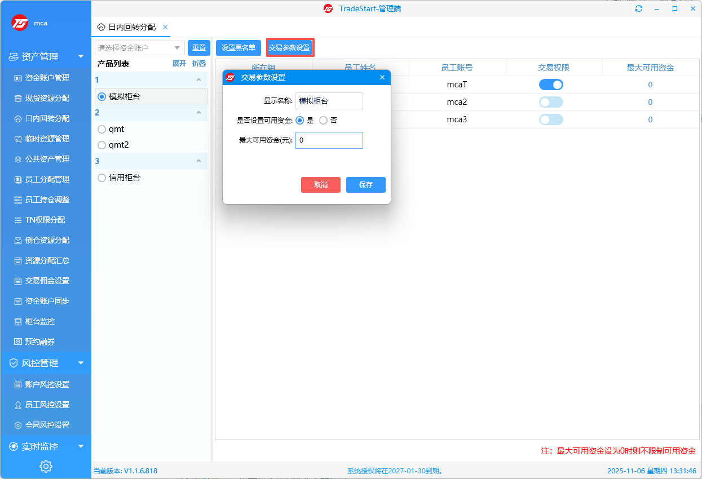Click the 预约融券 sidebar icon
Screen dimensions: 702x479
[x=18, y=341]
